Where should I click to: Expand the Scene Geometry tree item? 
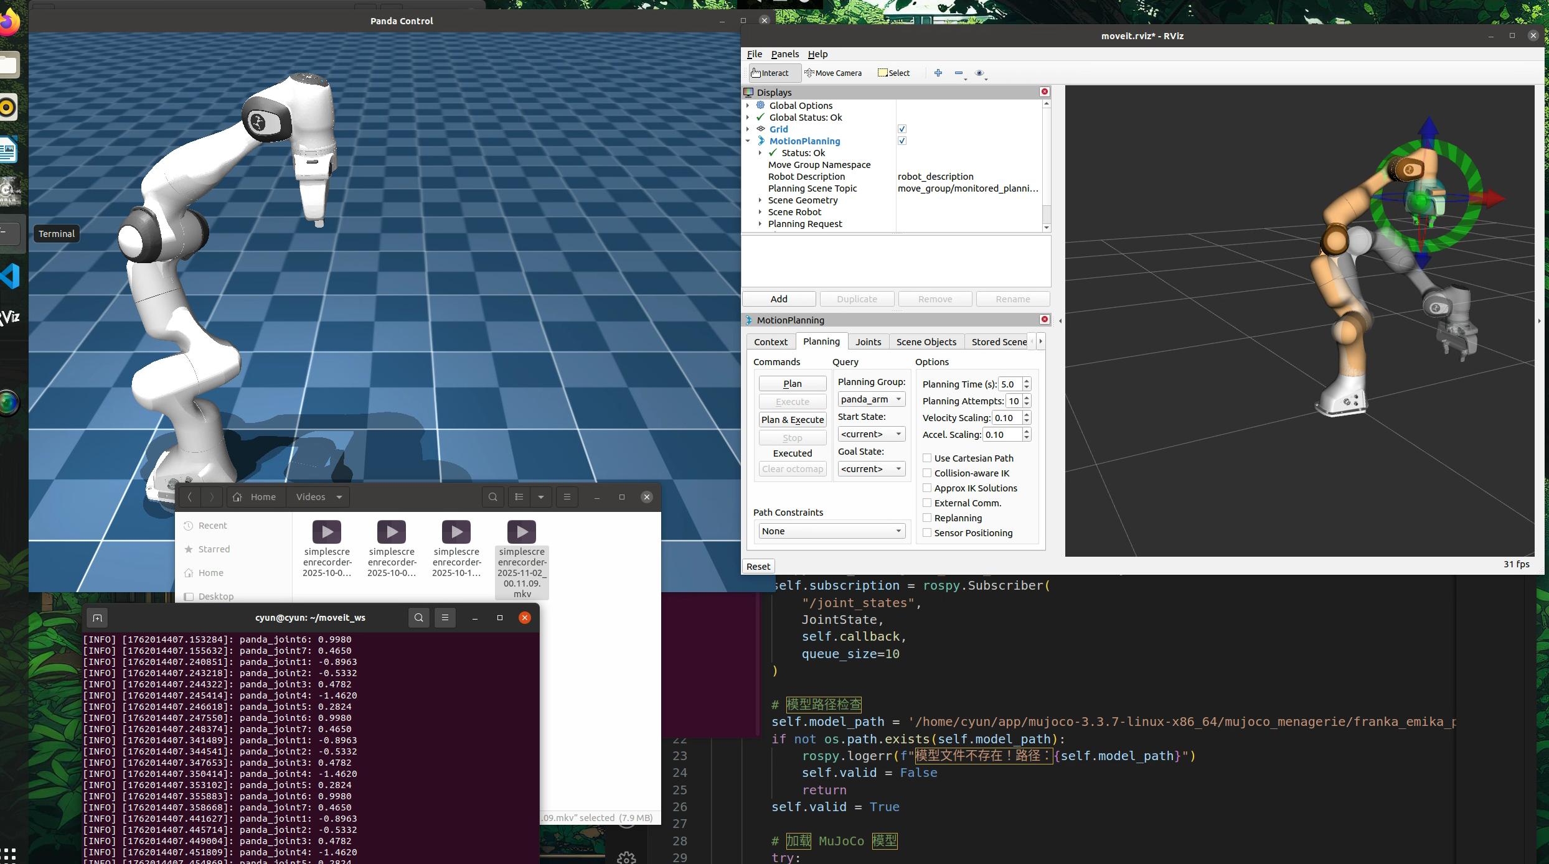tap(760, 200)
